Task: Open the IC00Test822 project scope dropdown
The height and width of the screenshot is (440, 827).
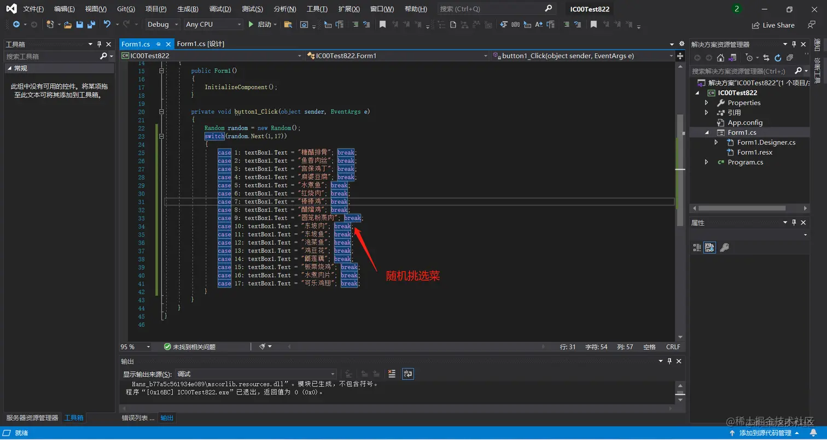Action: pyautogui.click(x=211, y=56)
